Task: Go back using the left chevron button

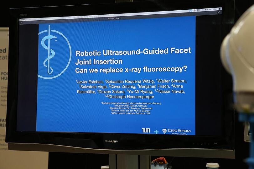Action: coord(22,23)
